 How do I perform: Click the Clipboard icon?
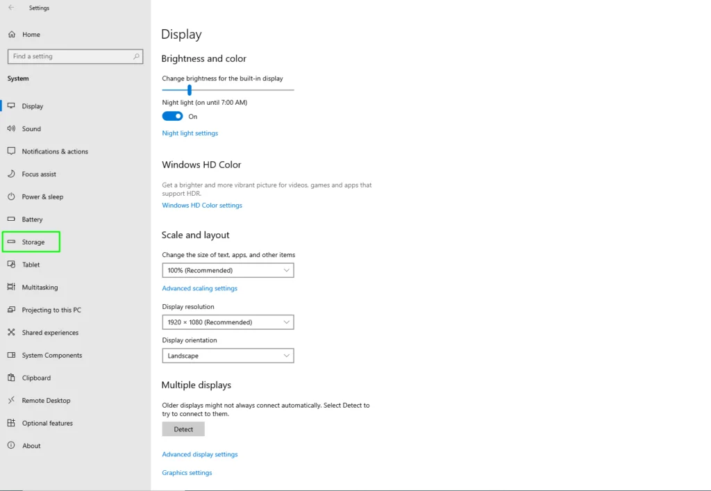(x=11, y=378)
